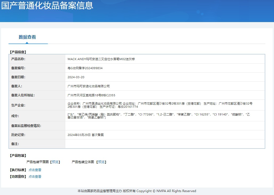274x195 pixels.
Task: Select the 产品包装平面图 label
Action: pos(38,162)
